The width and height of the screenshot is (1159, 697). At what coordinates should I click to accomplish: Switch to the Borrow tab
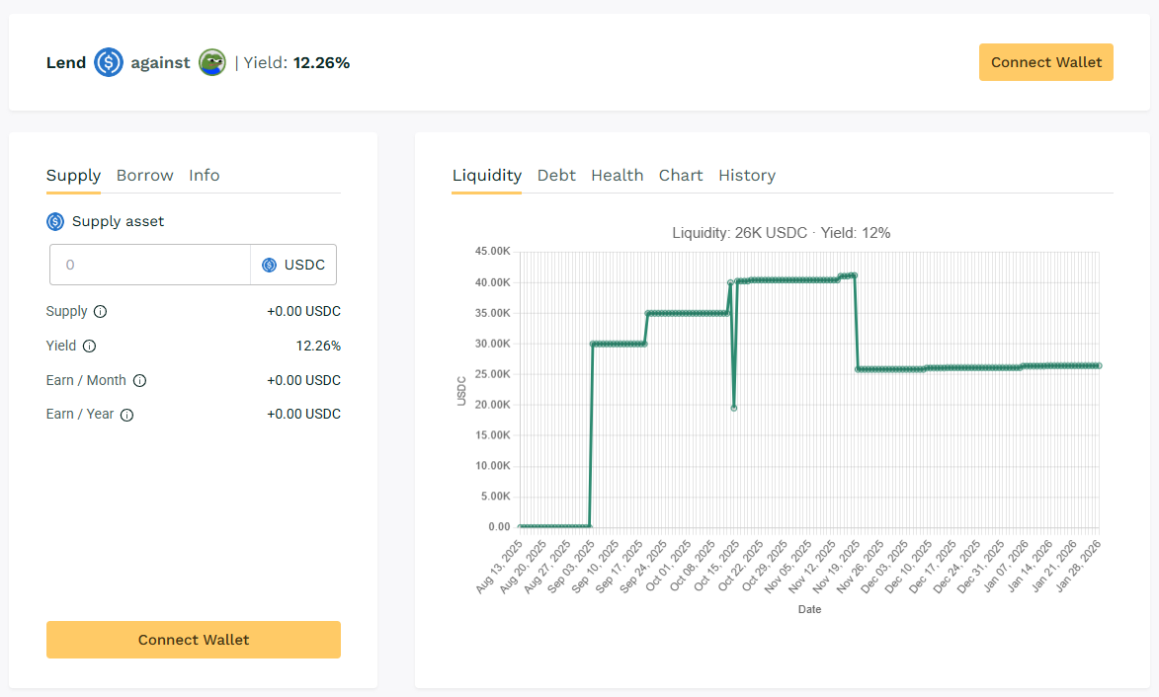tap(144, 176)
